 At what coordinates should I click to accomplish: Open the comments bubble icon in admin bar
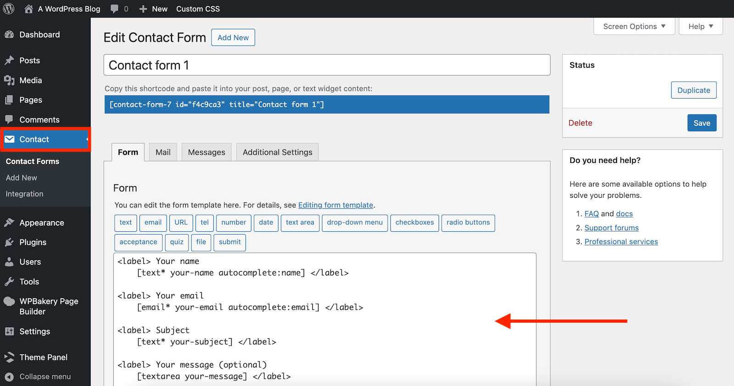pos(115,9)
